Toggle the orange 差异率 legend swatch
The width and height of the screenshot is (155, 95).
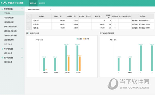84,39
